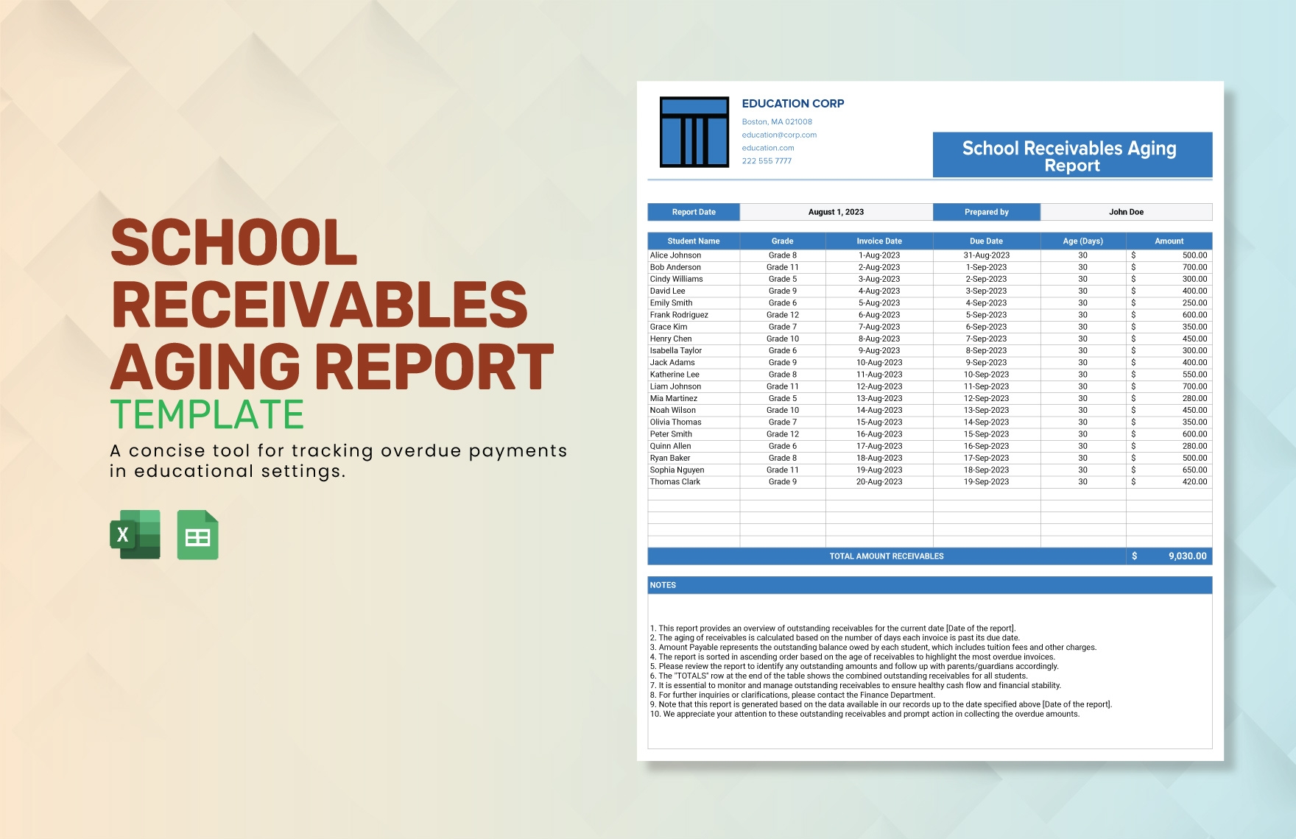Select the August 1, 2023 date cell

click(x=836, y=212)
